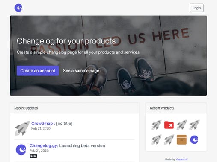Open the See a sample page link
This screenshot has width=217, height=162.
click(x=81, y=71)
